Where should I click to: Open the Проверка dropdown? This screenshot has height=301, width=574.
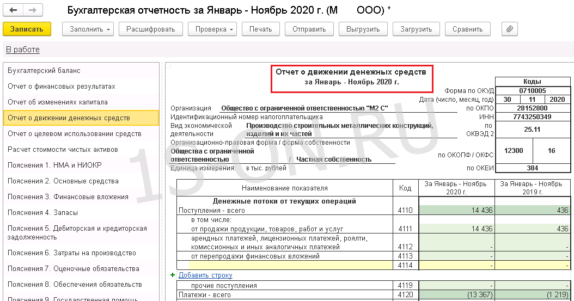tap(212, 29)
